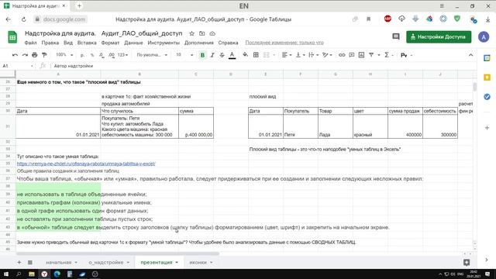Open text wrapping dropdown
496x279 pixels.
pyautogui.click(x=313, y=55)
